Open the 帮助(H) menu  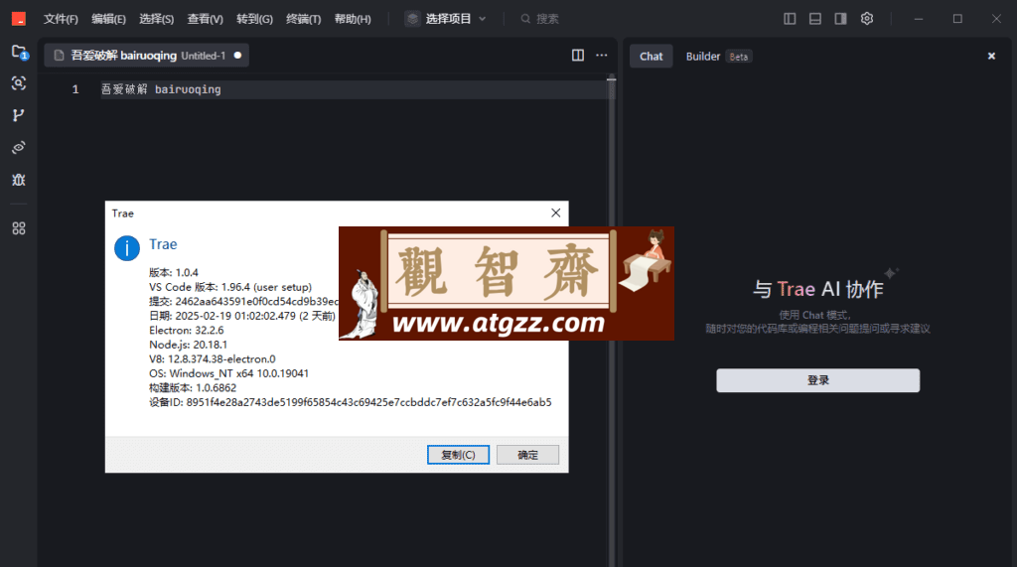pyautogui.click(x=353, y=19)
